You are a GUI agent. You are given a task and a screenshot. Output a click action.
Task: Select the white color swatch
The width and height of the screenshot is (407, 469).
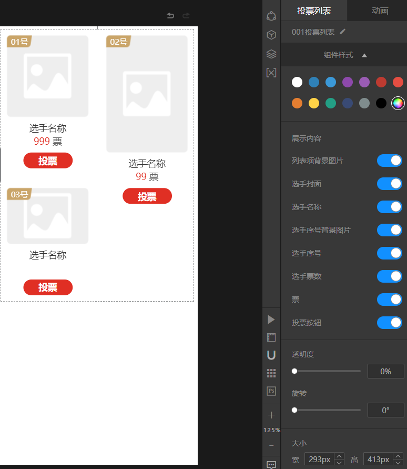coord(297,82)
